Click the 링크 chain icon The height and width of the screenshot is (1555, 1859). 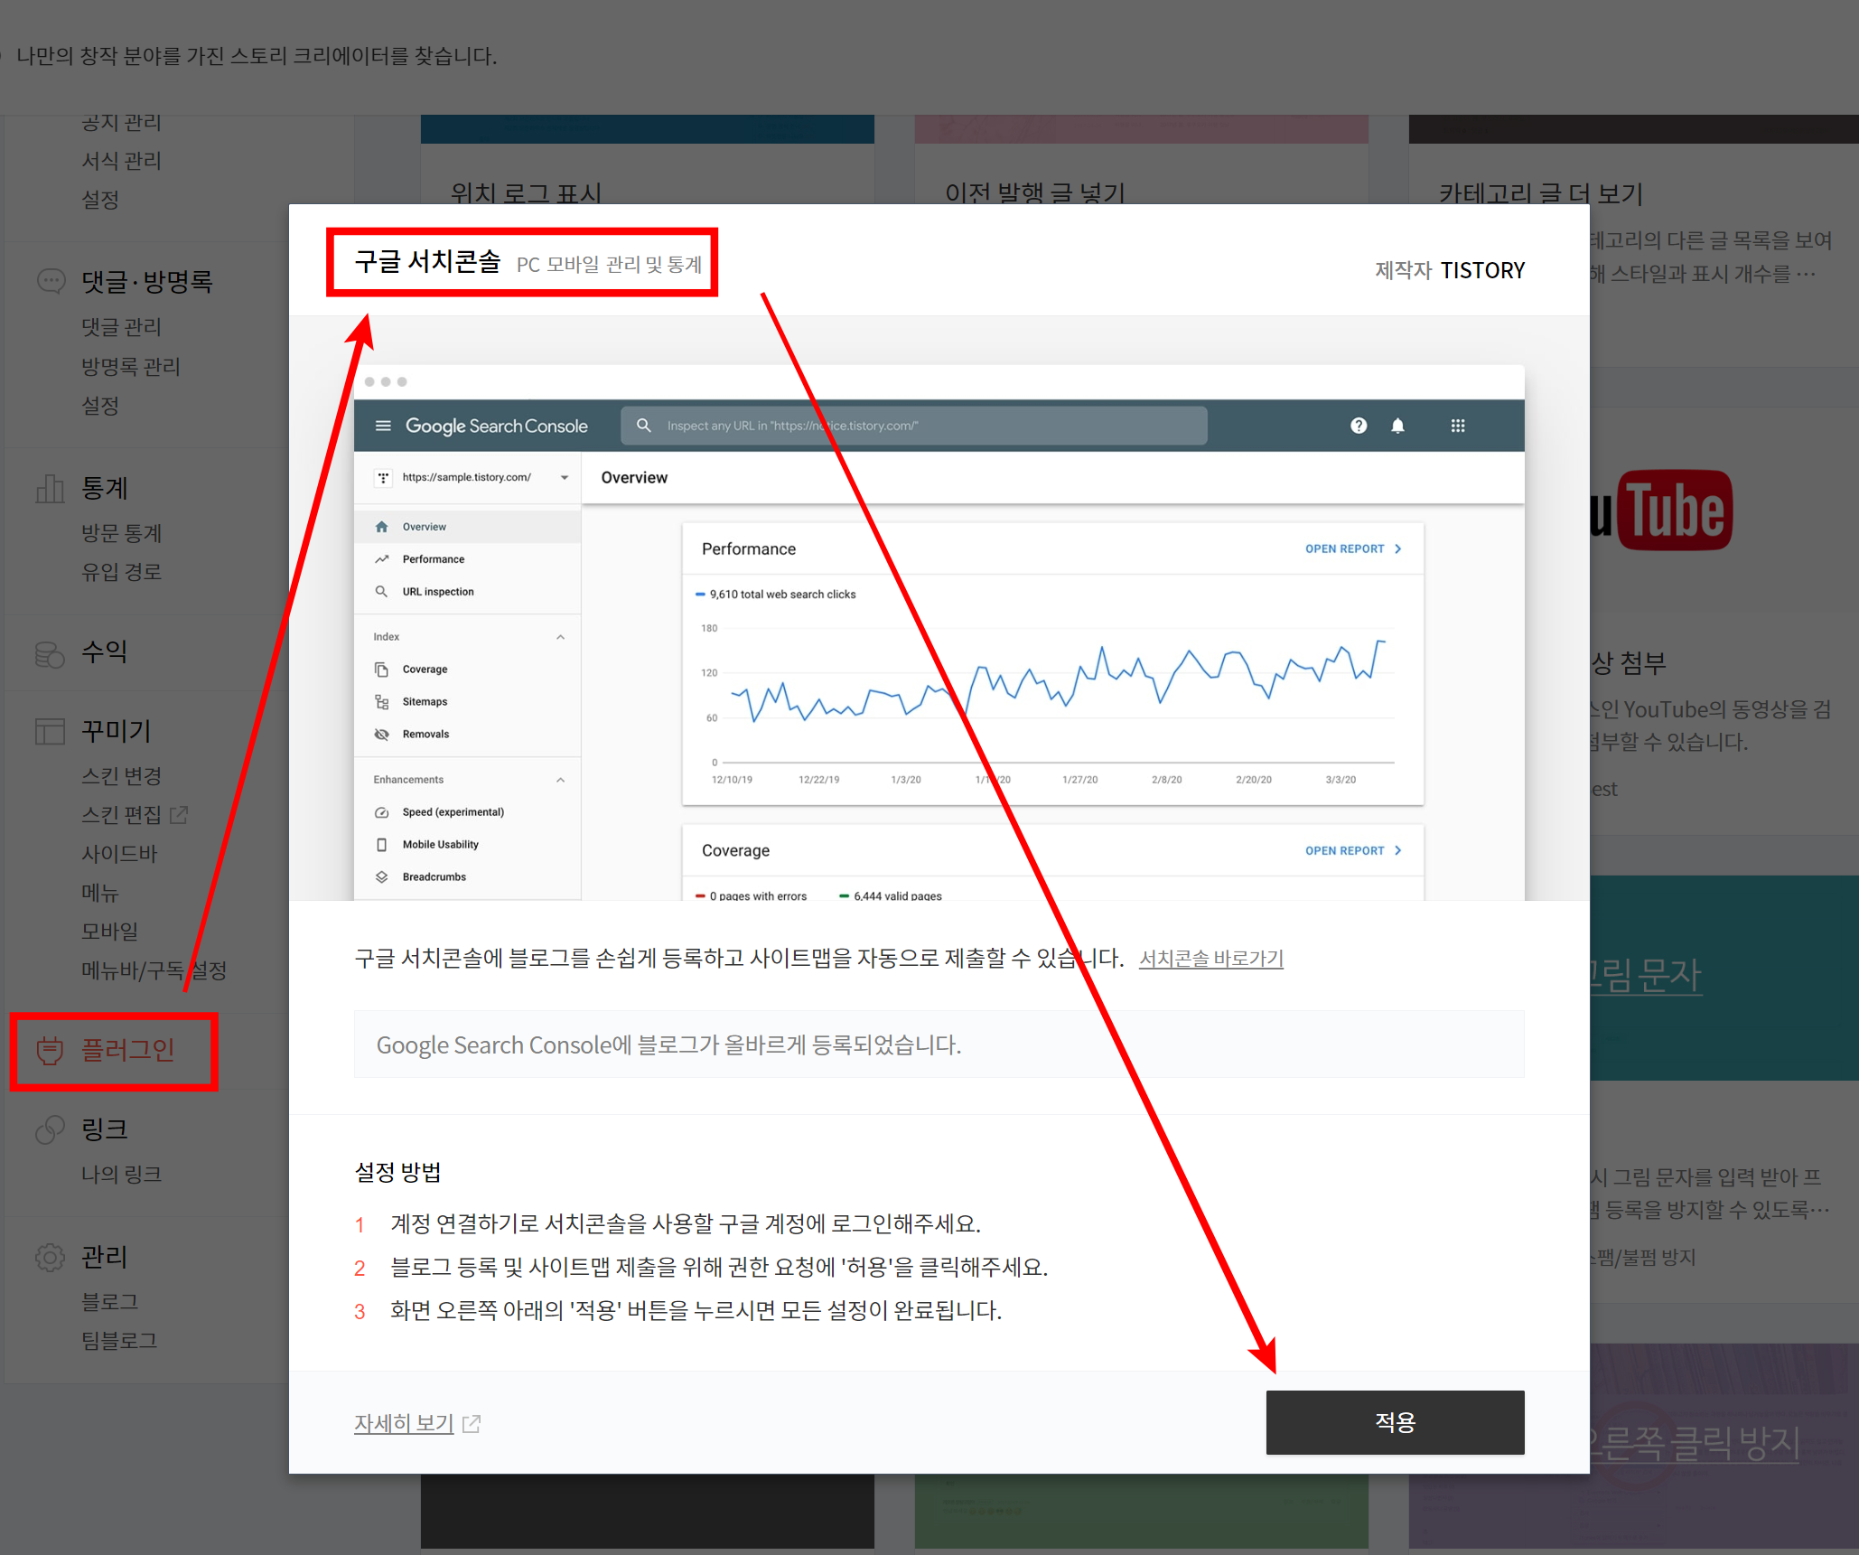click(50, 1129)
